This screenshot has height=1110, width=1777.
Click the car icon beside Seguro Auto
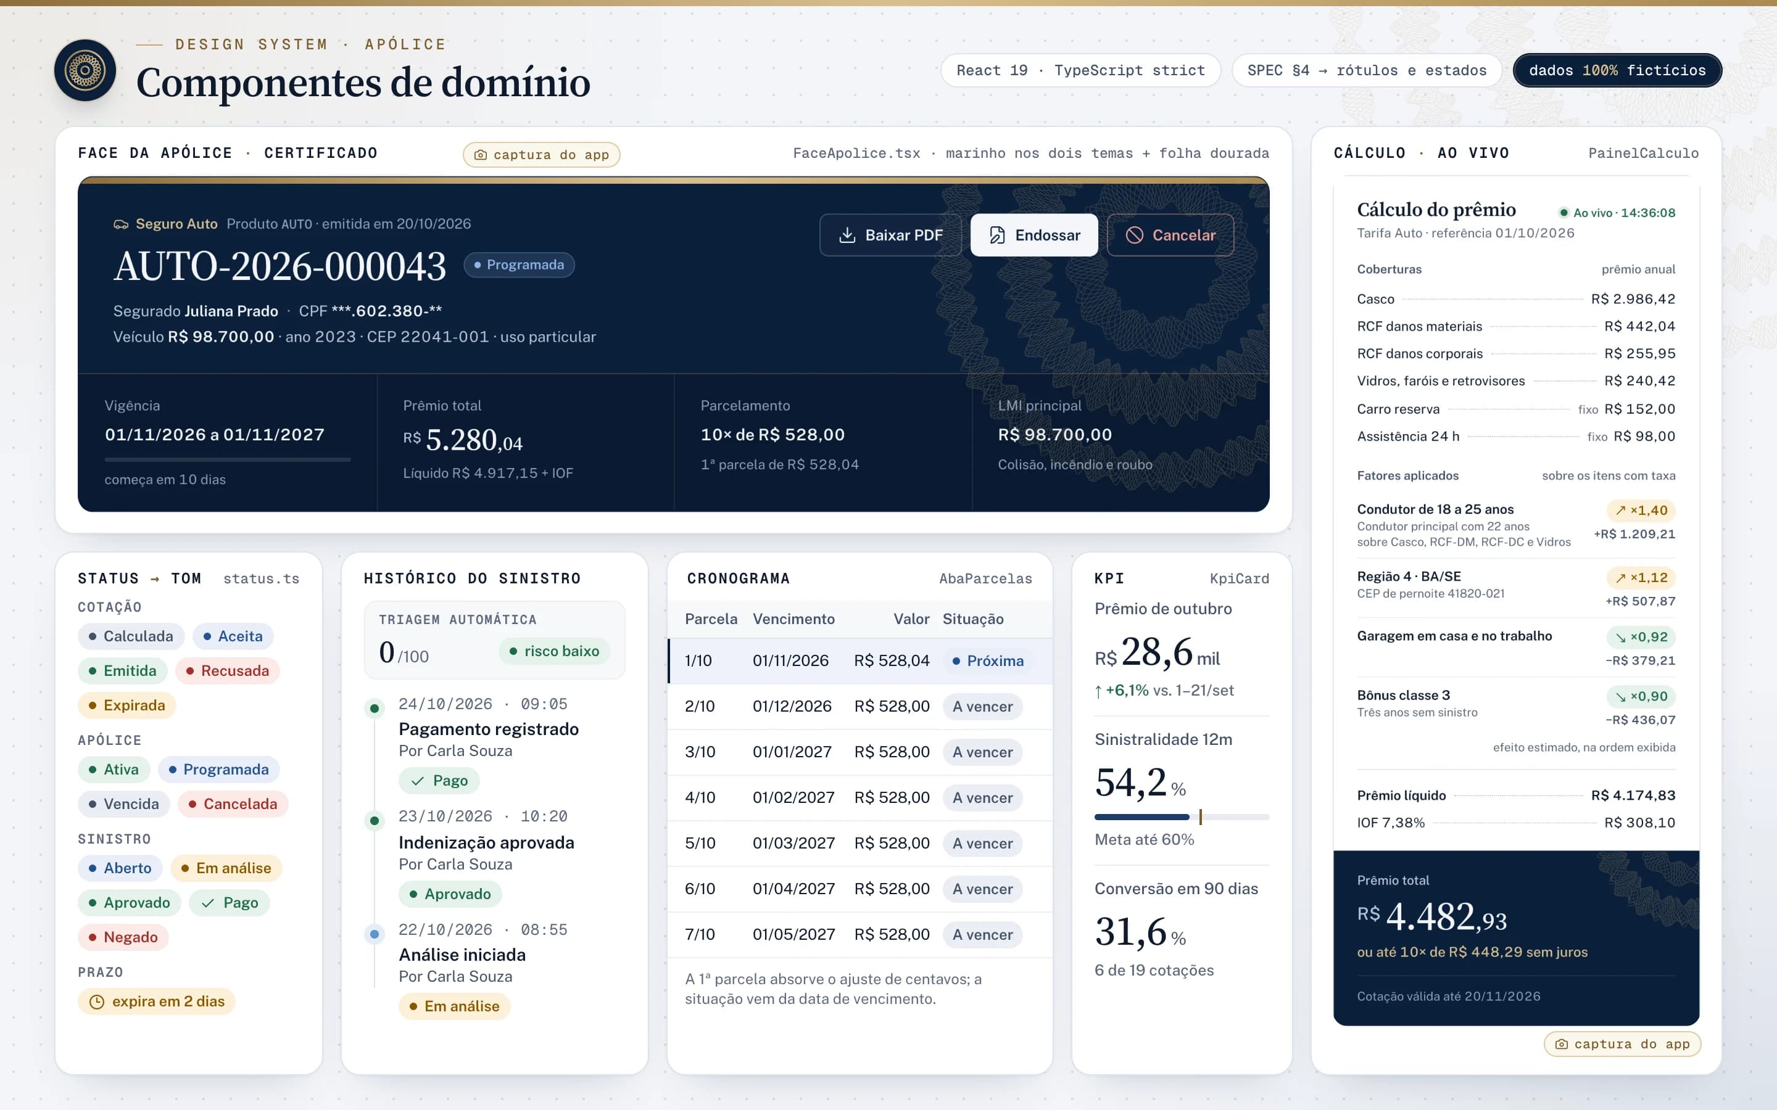tap(121, 224)
